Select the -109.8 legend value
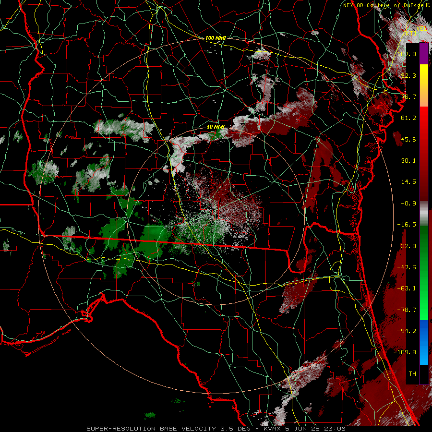Screen dimensions: 432x432 pos(405,352)
